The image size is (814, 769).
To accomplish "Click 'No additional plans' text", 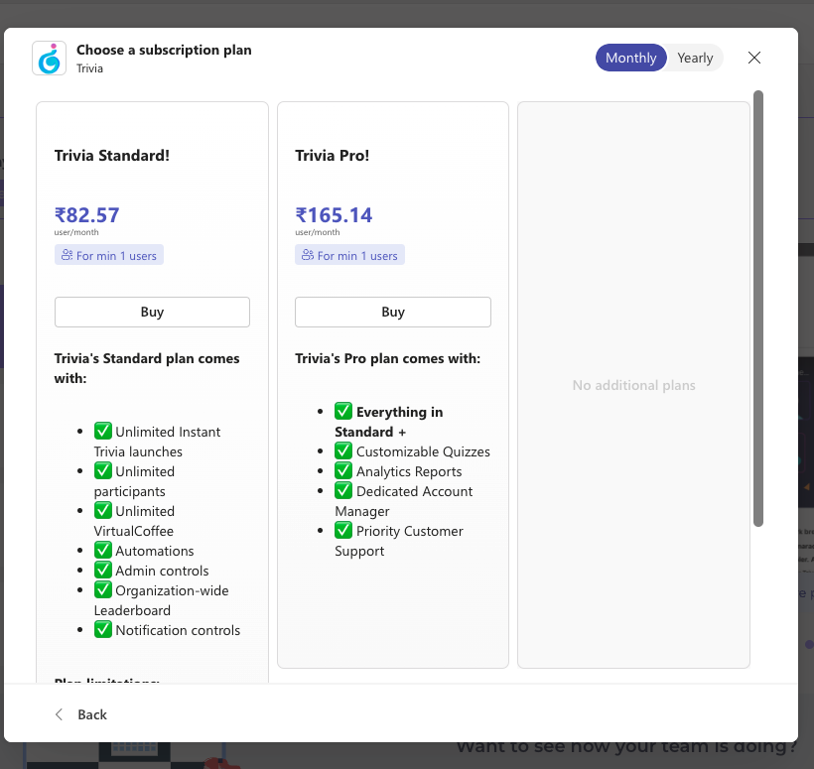I will [633, 385].
